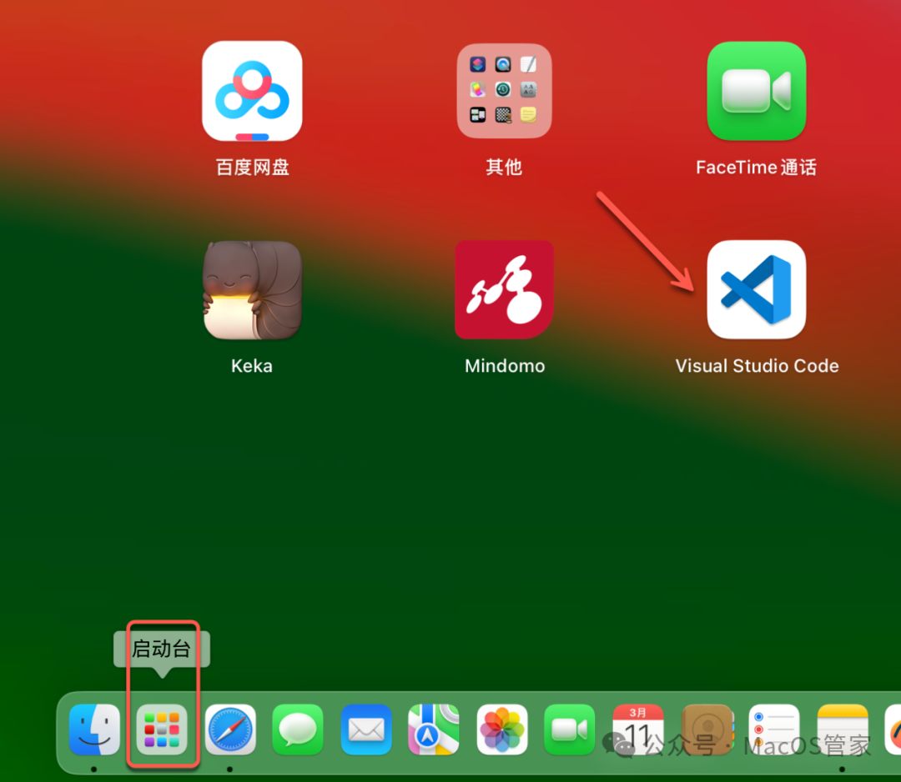
Task: Launch the Mindomo app icon
Action: [504, 290]
